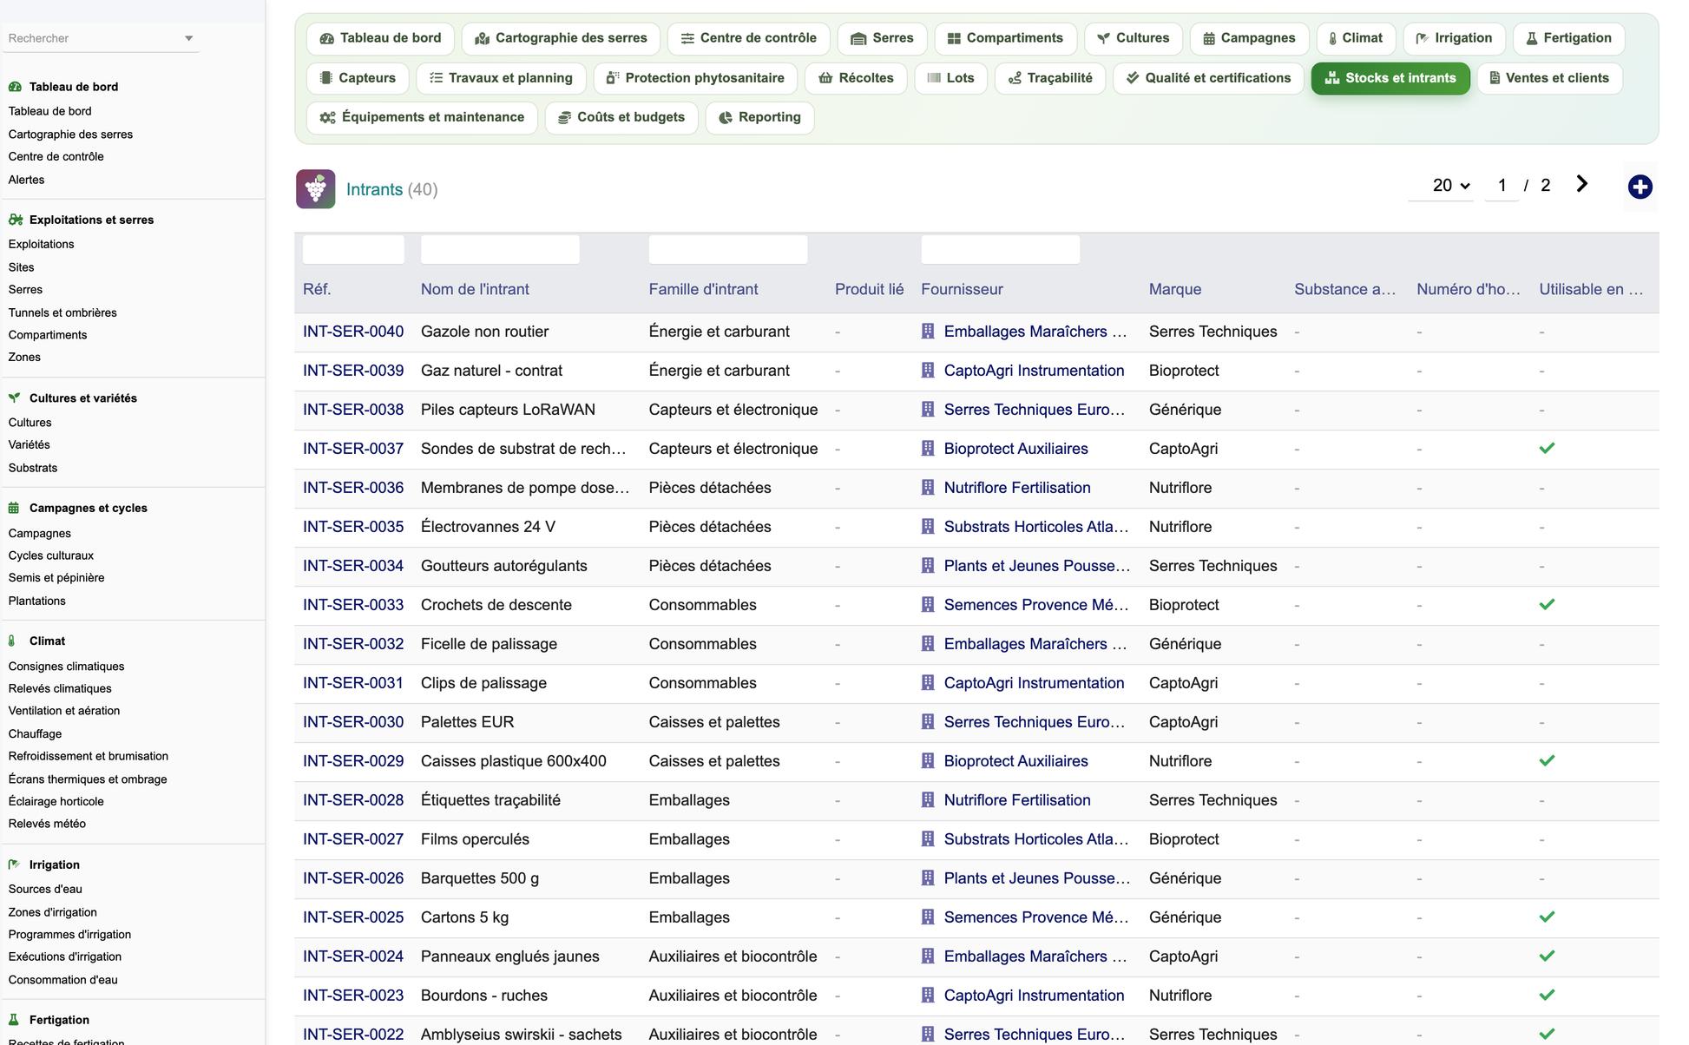
Task: Click building icon in the Palettes EUR row
Action: (x=928, y=722)
